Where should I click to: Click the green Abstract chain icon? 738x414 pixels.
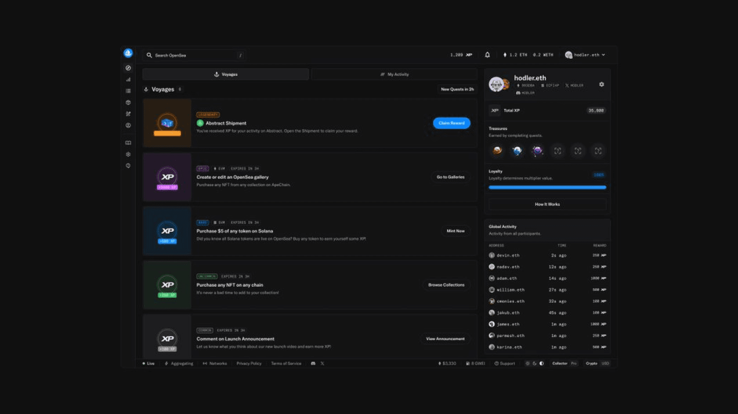click(200, 123)
